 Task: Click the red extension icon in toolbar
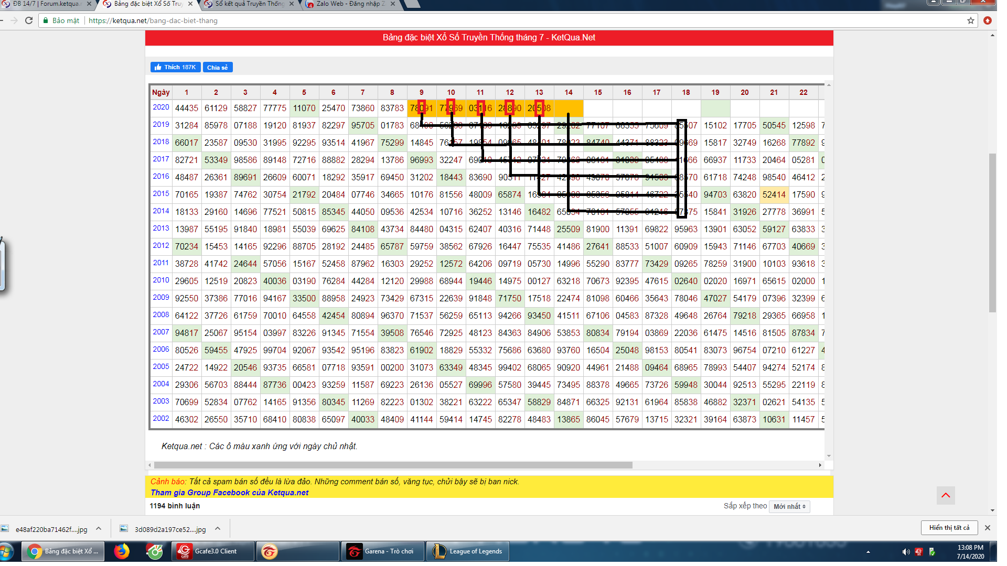[988, 20]
